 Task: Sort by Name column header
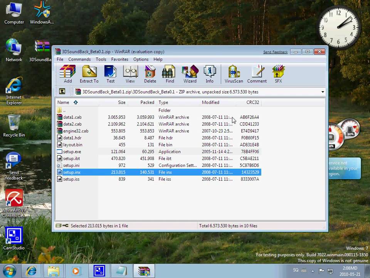77,102
